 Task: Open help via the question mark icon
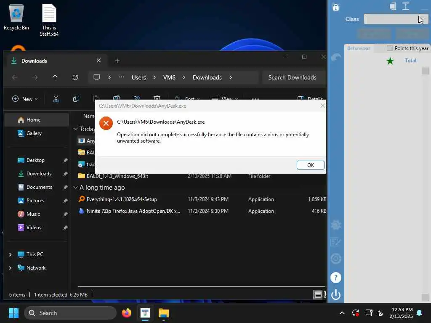335,278
